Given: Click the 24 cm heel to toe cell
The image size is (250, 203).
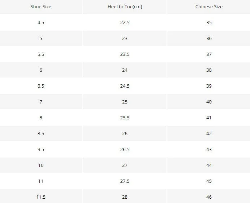Looking at the screenshot, I should [125, 70].
